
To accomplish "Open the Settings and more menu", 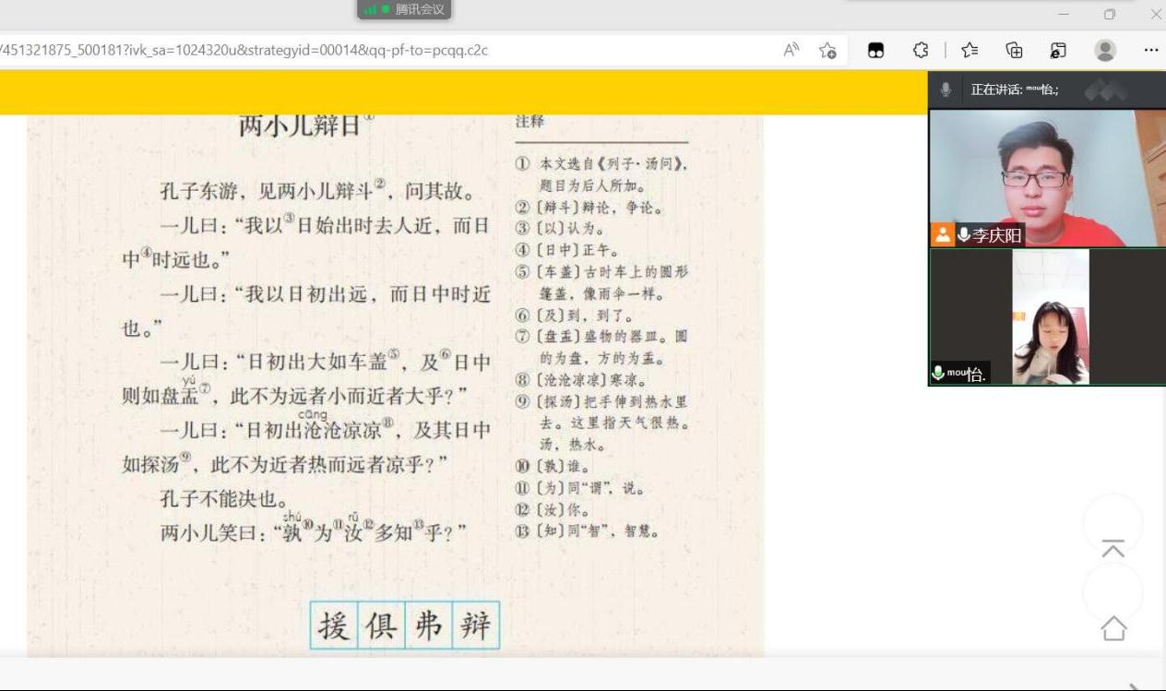I will click(x=1150, y=51).
